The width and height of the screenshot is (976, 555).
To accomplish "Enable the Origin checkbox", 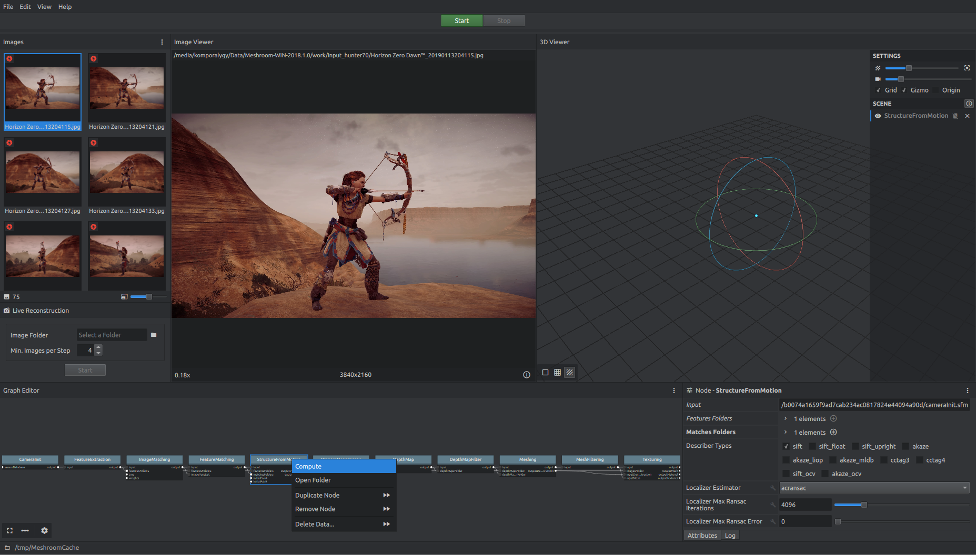I will point(935,90).
